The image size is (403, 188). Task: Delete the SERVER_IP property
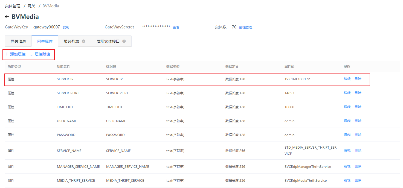(x=358, y=79)
